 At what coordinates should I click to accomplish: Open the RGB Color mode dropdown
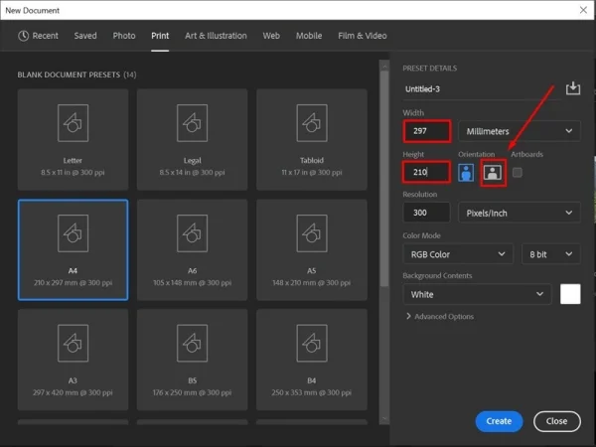point(458,254)
